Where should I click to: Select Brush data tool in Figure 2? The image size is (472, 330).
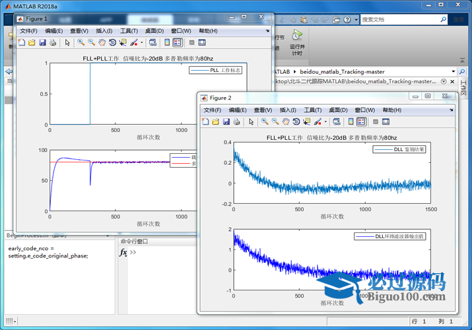318,121
